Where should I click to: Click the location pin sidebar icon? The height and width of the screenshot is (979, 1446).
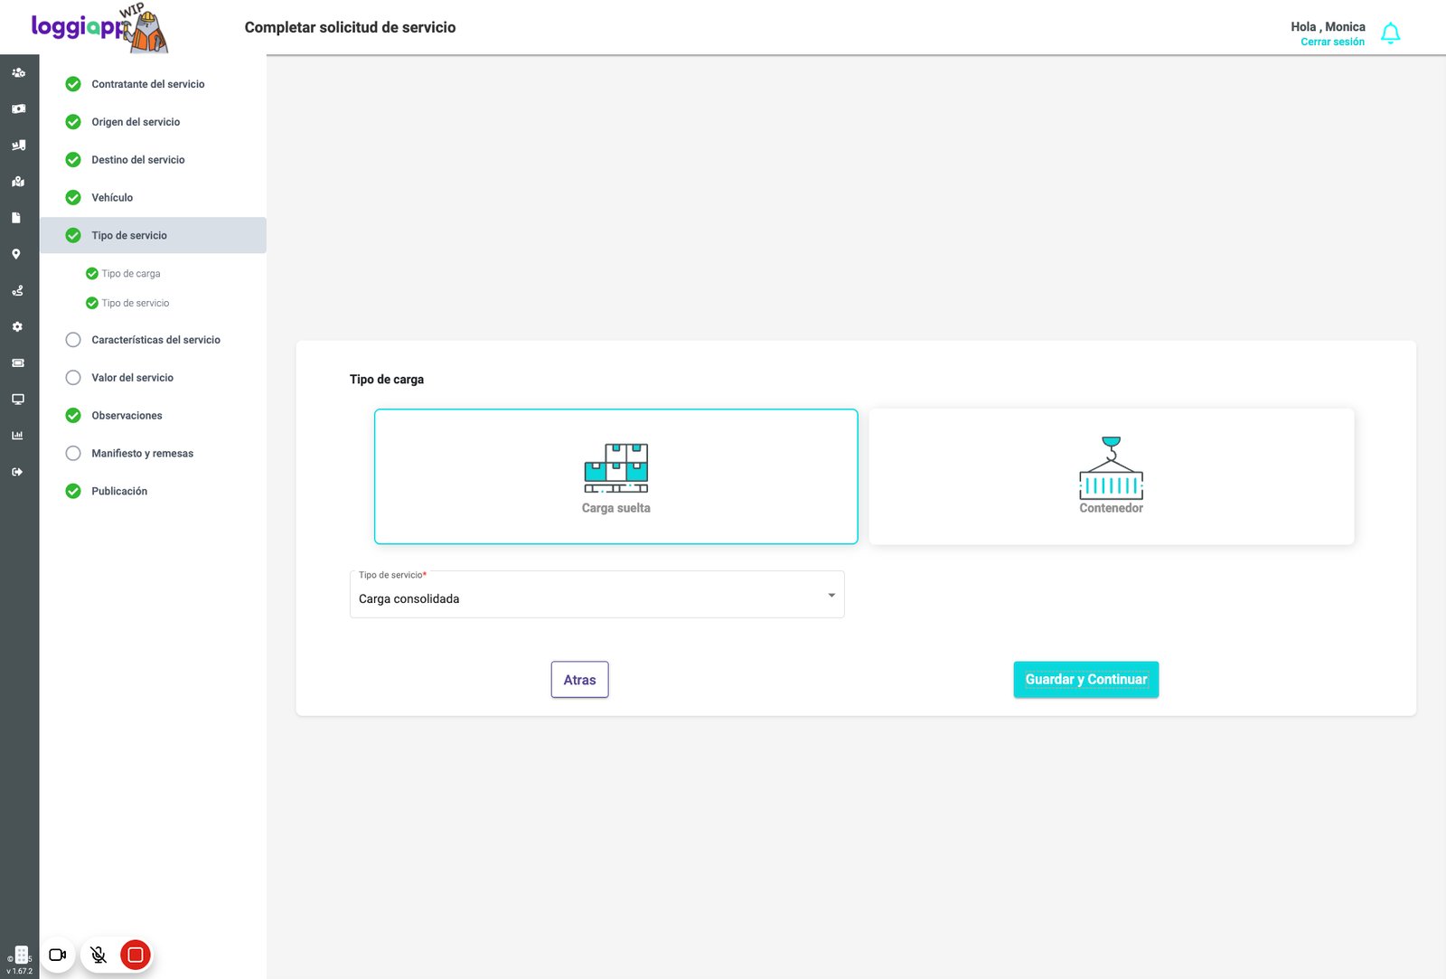(x=16, y=254)
